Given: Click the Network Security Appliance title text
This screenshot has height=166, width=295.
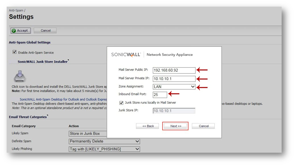Looking at the screenshot, I should pyautogui.click(x=170, y=54).
